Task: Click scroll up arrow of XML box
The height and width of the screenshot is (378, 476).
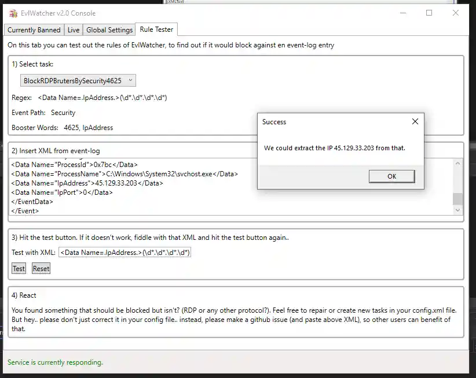Action: click(458, 164)
